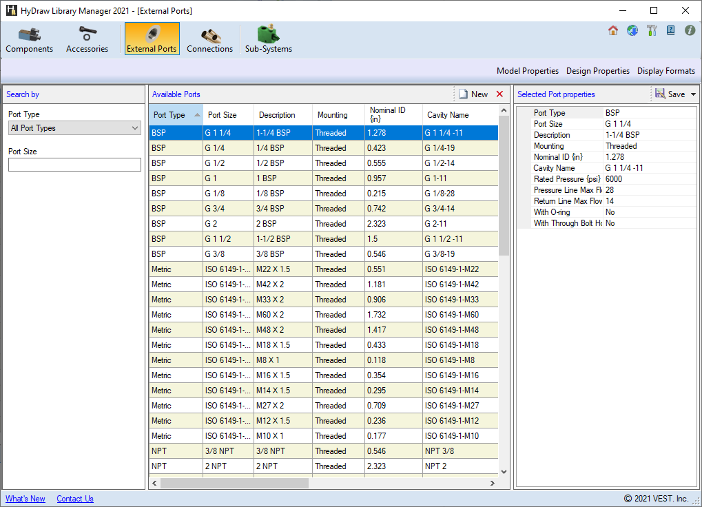Select the 1.417 nominal ID cell
This screenshot has width=702, height=507.
point(393,330)
